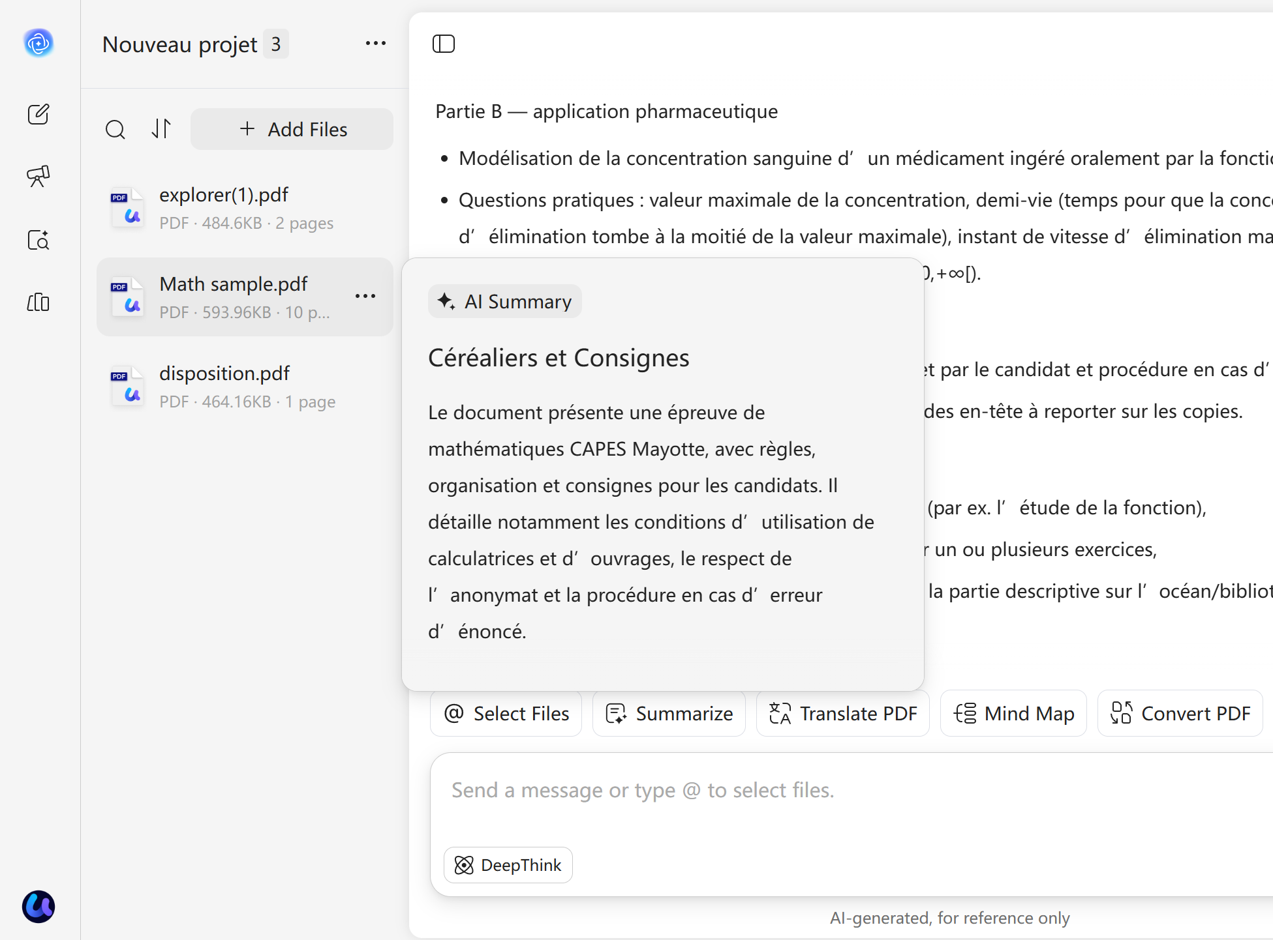This screenshot has width=1273, height=940.
Task: Sort files using the arrows icon
Action: (161, 128)
